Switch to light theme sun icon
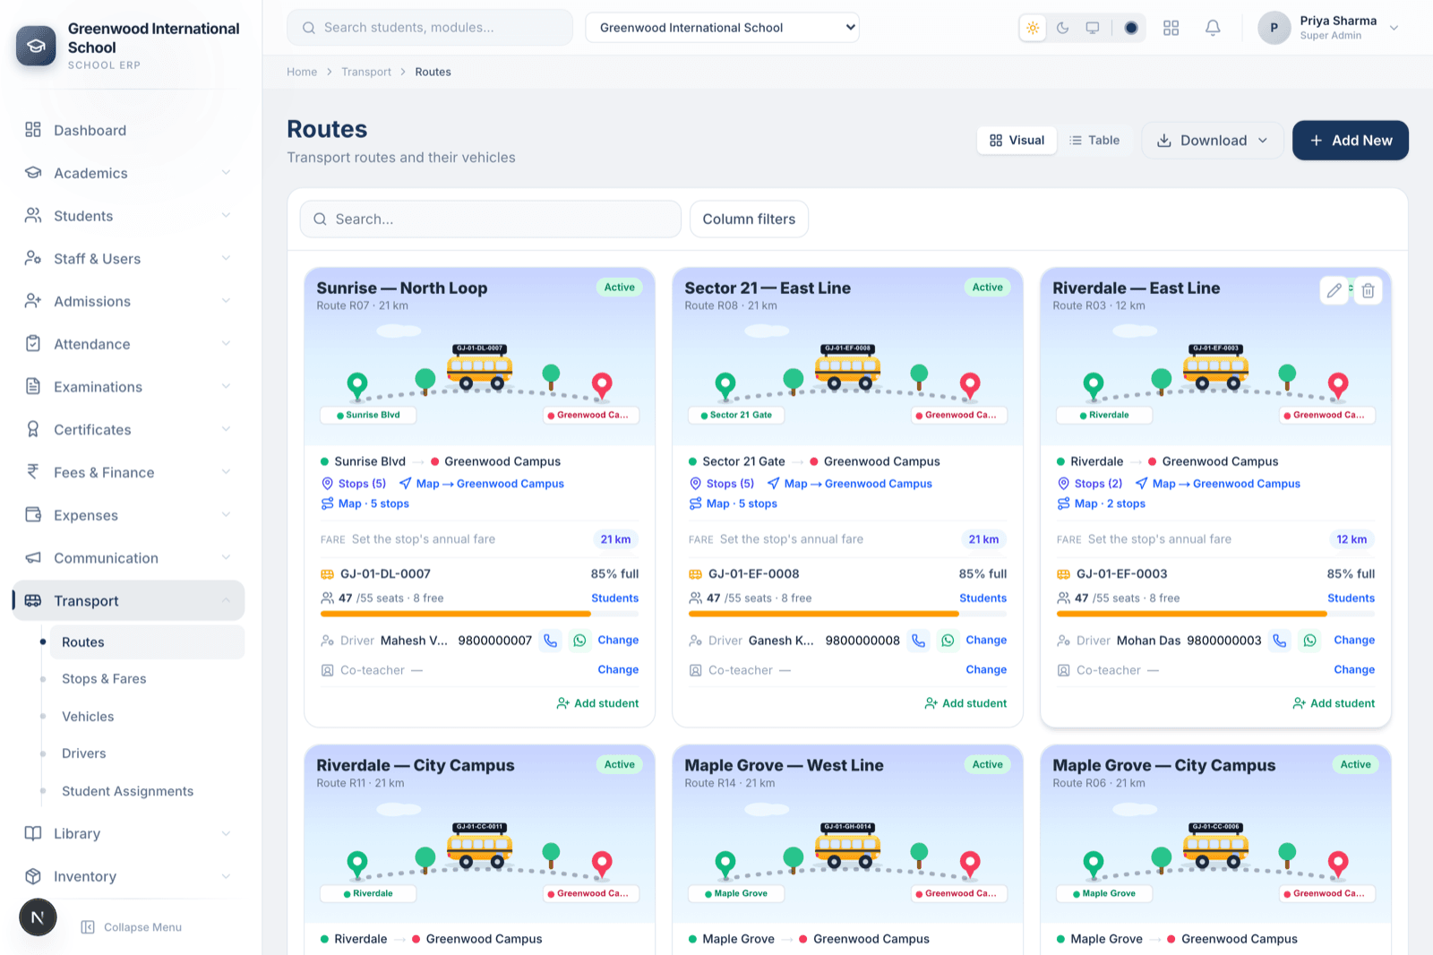The image size is (1433, 955). coord(1033,28)
